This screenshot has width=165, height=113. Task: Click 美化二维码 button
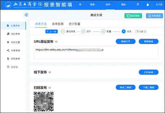(126, 87)
